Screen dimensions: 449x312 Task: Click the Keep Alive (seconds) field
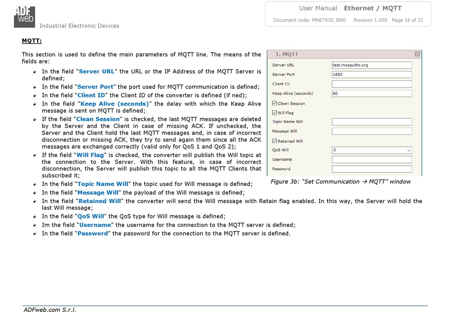coord(371,93)
